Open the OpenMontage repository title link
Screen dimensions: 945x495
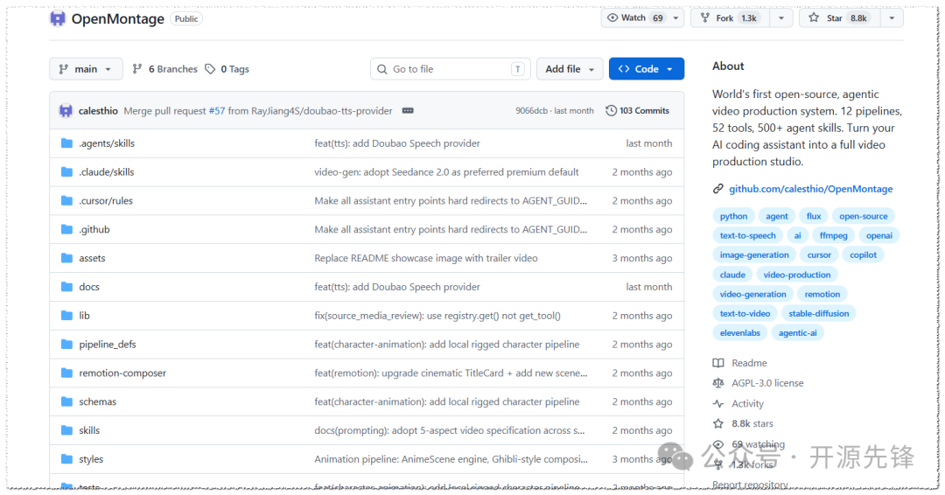coord(117,18)
